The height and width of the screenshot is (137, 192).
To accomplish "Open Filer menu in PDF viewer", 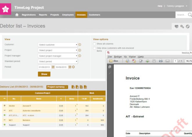I will (110, 57).
